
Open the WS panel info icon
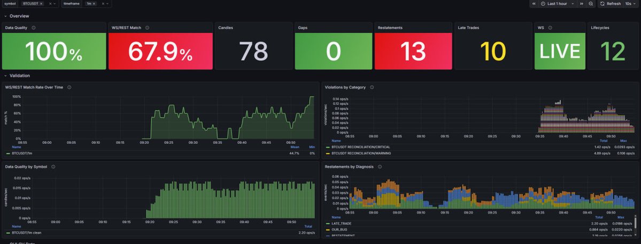tap(550, 28)
